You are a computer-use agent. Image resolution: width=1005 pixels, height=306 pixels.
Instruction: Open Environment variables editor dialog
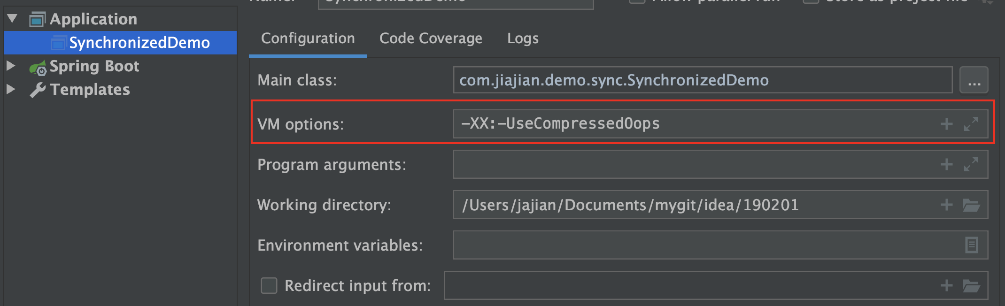click(971, 245)
